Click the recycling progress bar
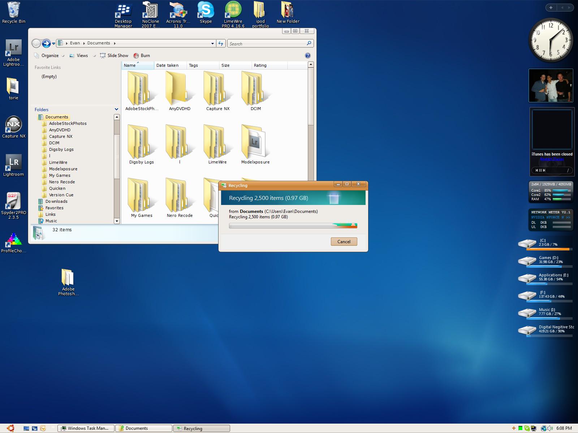Image resolution: width=578 pixels, height=433 pixels. (293, 226)
